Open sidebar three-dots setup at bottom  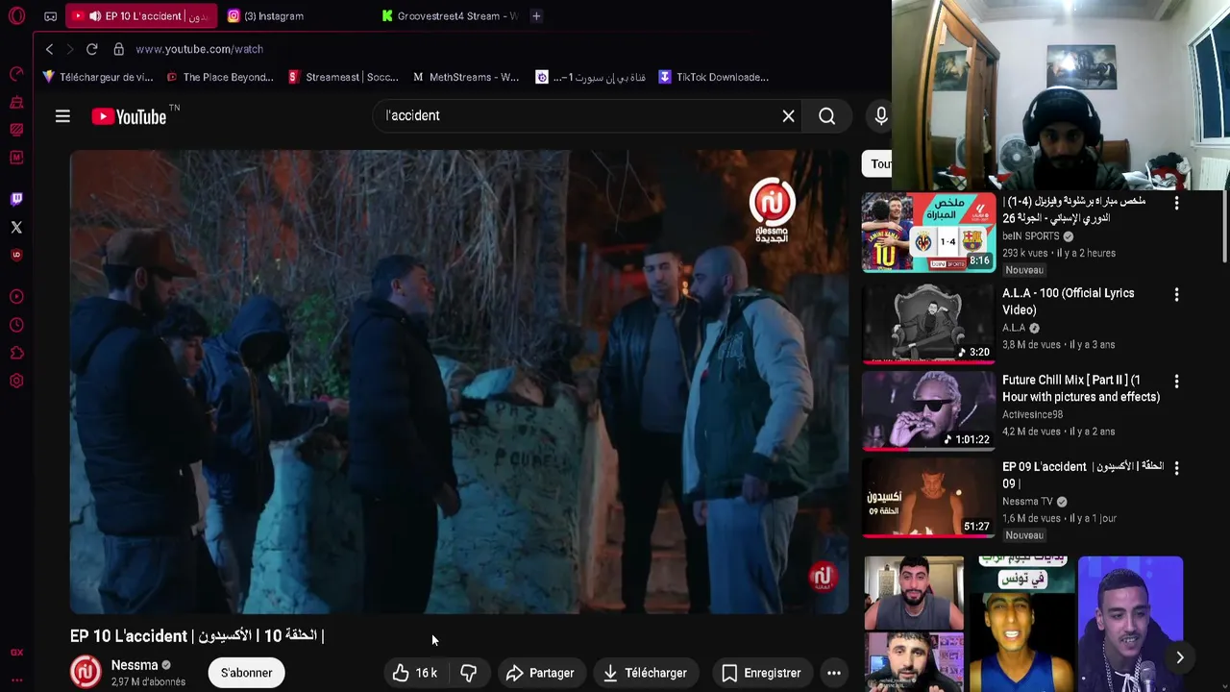[16, 680]
